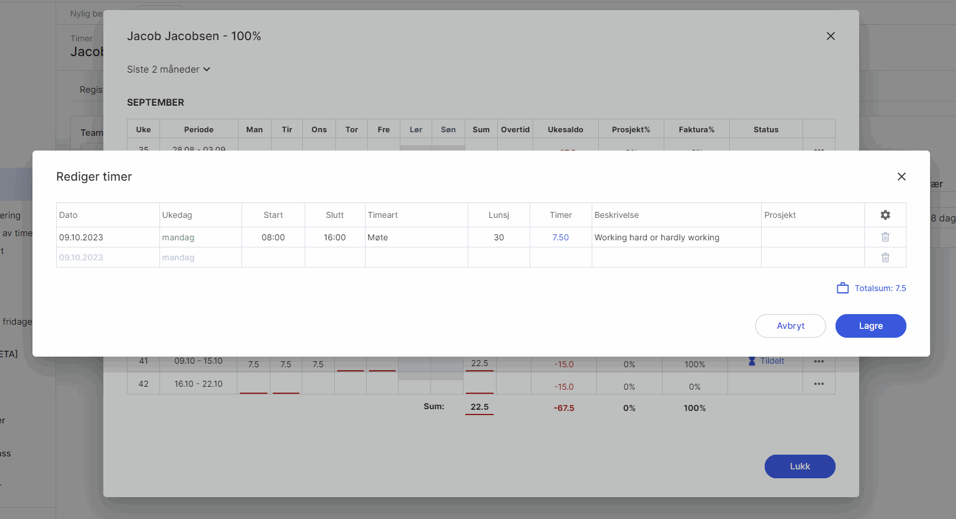
Task: Open week 41 more options menu
Action: (x=818, y=361)
